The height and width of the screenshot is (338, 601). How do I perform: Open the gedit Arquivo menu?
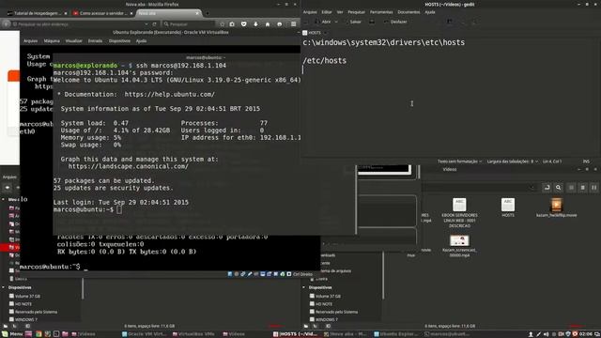(310, 12)
